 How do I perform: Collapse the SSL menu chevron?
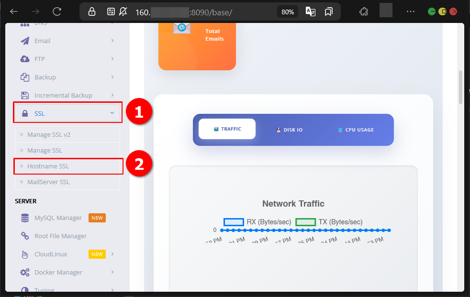pyautogui.click(x=112, y=113)
